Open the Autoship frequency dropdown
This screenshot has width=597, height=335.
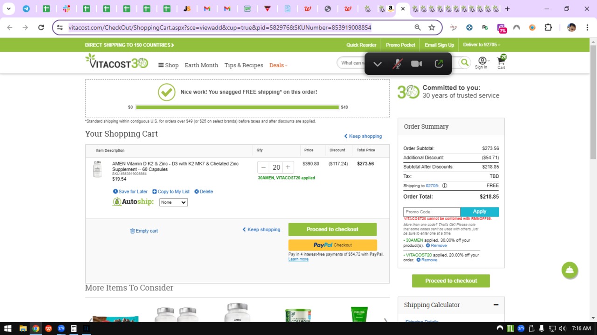click(x=174, y=202)
